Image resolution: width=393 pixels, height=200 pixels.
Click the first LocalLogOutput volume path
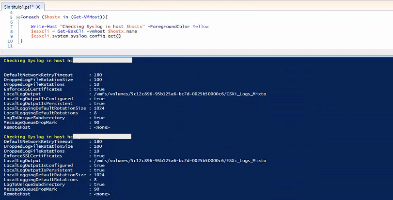click(180, 94)
